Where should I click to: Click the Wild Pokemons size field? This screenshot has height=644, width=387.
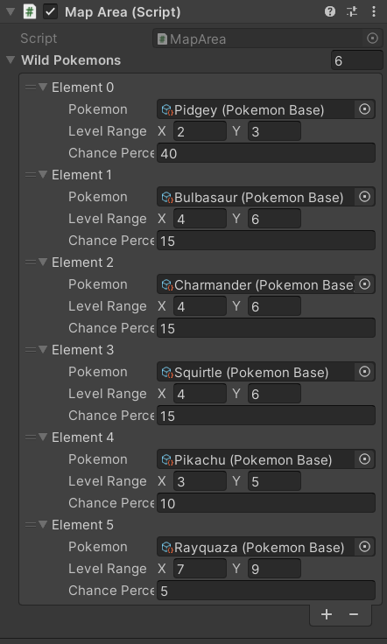[x=357, y=60]
